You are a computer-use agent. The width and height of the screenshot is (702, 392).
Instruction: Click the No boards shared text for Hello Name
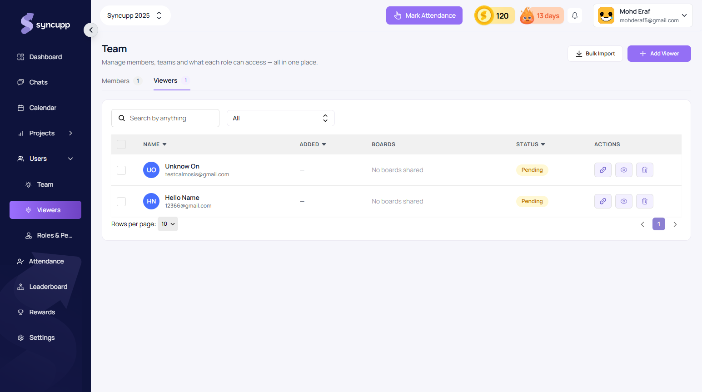click(398, 201)
